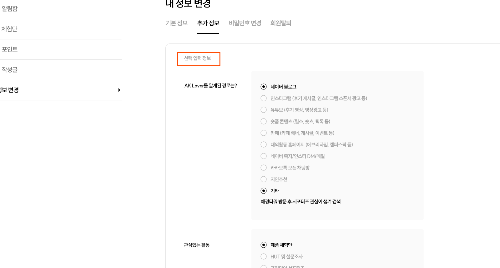Pick the 대외활동 홈페이지 radio option
The height and width of the screenshot is (268, 500).
pos(264,144)
